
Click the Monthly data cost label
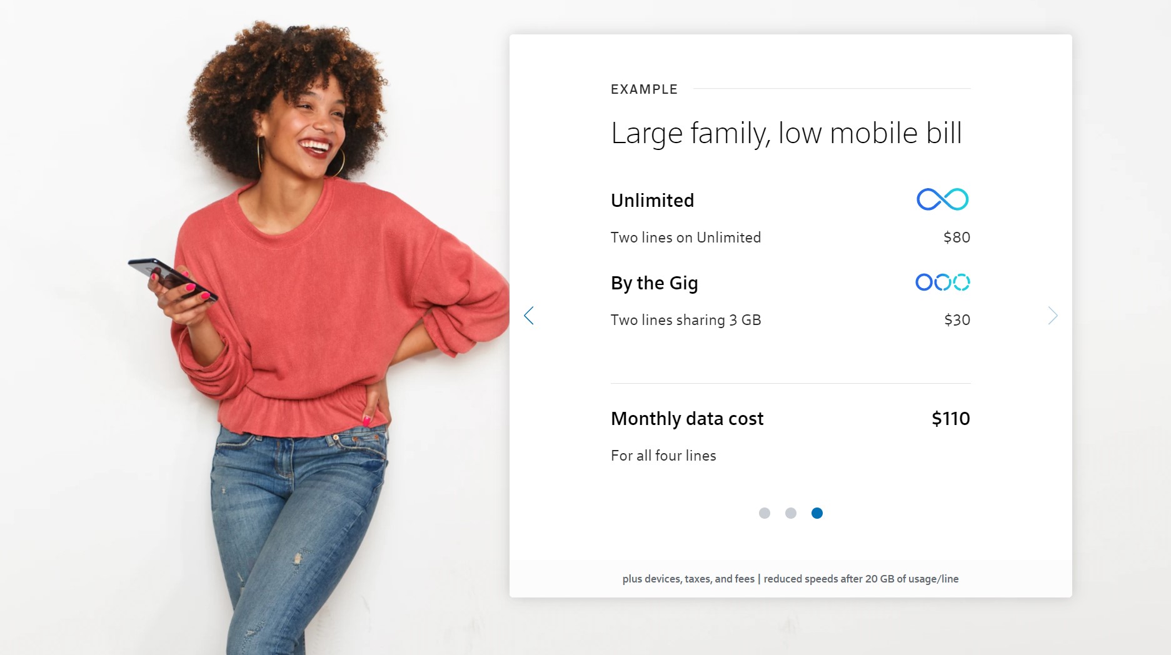click(x=687, y=419)
